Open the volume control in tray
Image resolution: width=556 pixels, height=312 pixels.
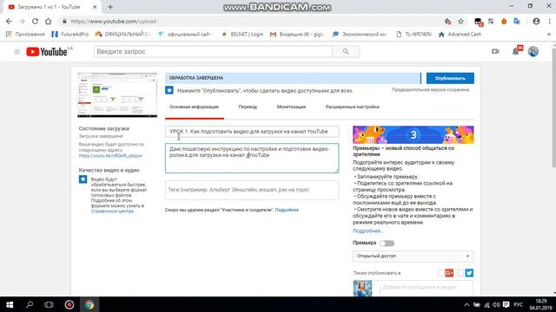pyautogui.click(x=496, y=304)
